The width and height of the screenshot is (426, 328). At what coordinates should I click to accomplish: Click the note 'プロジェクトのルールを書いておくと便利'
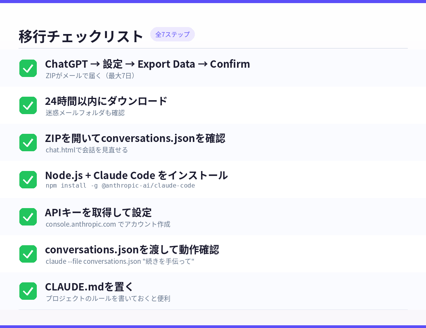(108, 299)
